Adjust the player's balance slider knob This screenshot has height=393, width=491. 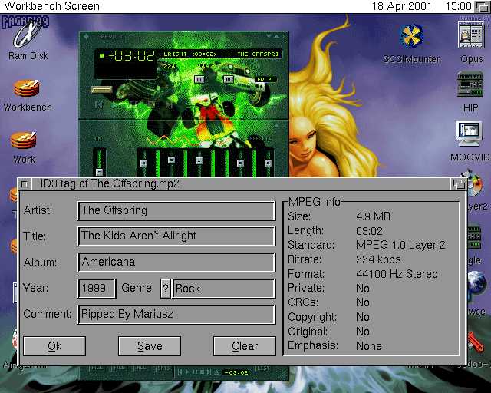click(x=229, y=80)
